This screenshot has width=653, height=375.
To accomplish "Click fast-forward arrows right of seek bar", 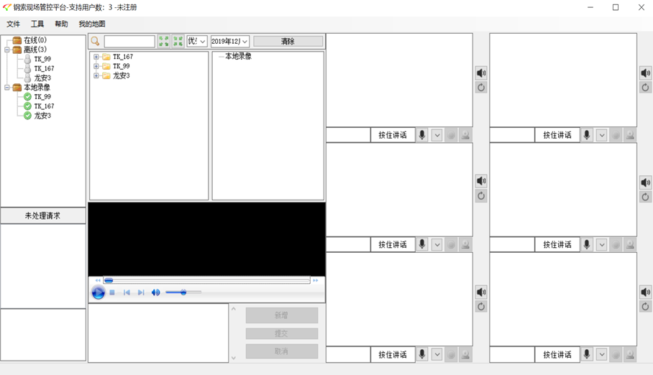I will click(x=316, y=280).
